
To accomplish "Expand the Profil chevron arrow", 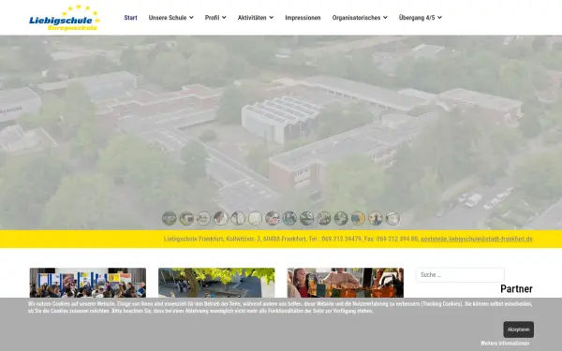I will tap(224, 18).
